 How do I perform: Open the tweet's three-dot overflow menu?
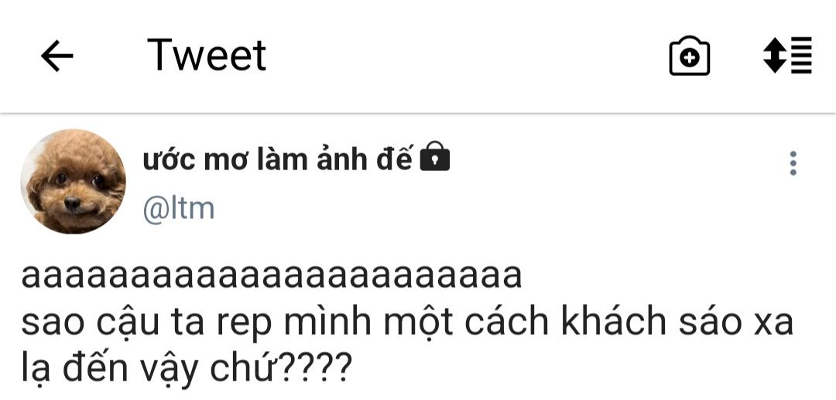pos(793,163)
